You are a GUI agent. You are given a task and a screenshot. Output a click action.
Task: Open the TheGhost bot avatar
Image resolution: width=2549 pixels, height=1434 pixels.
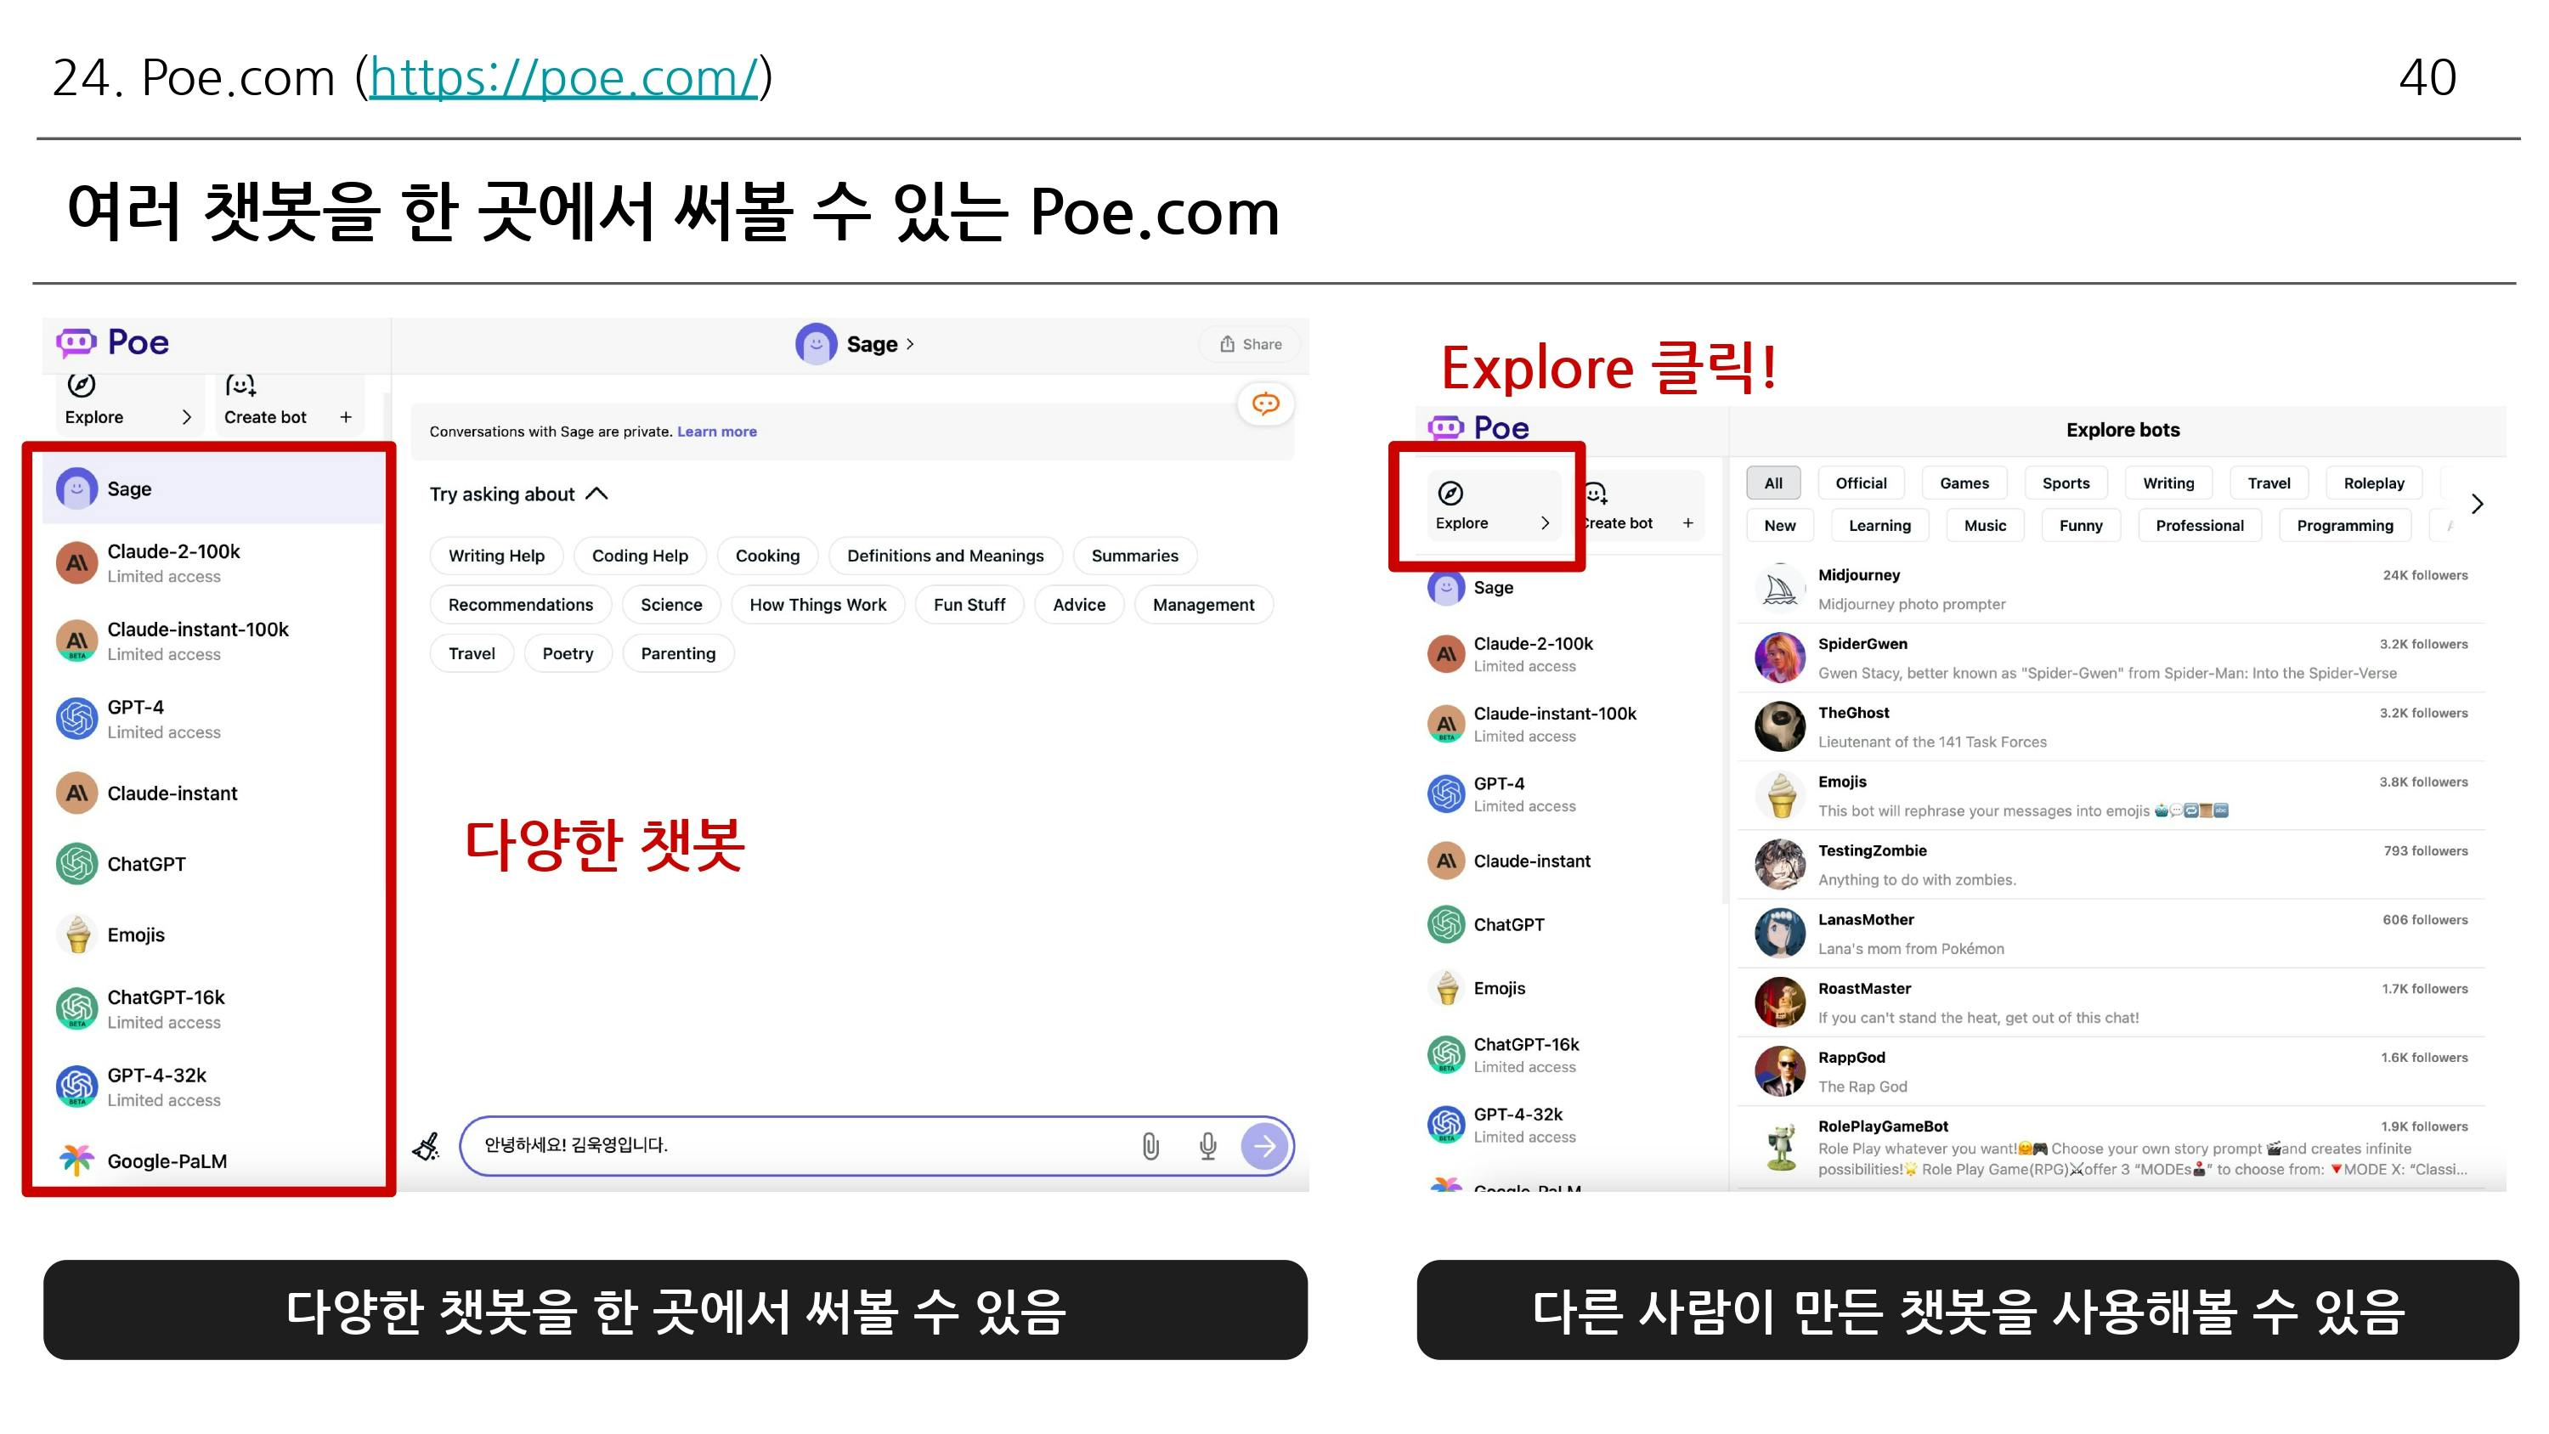(1780, 726)
